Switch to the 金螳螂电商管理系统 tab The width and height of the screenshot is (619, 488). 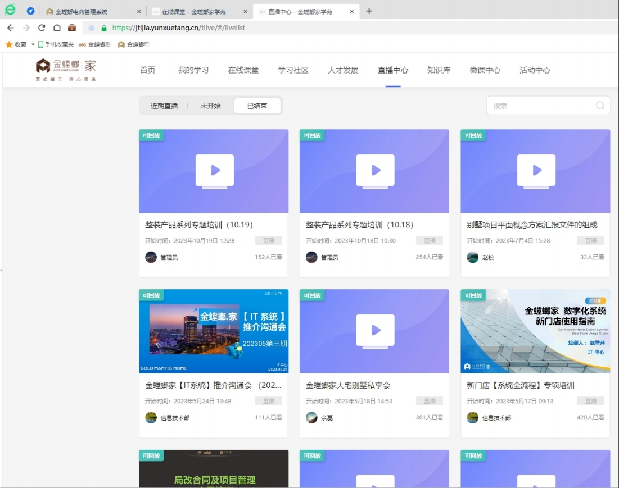tap(81, 12)
